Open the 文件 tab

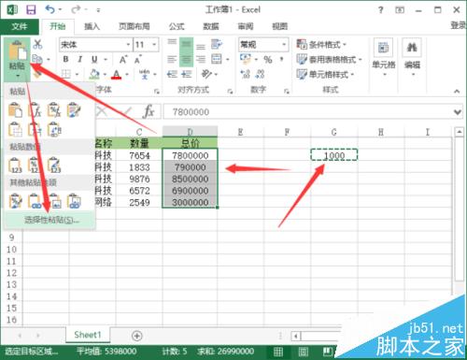pyautogui.click(x=20, y=26)
